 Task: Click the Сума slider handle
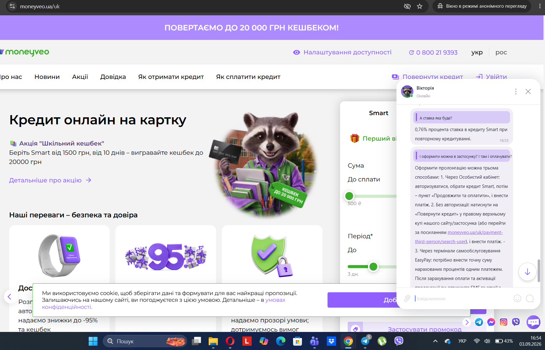tap(349, 196)
